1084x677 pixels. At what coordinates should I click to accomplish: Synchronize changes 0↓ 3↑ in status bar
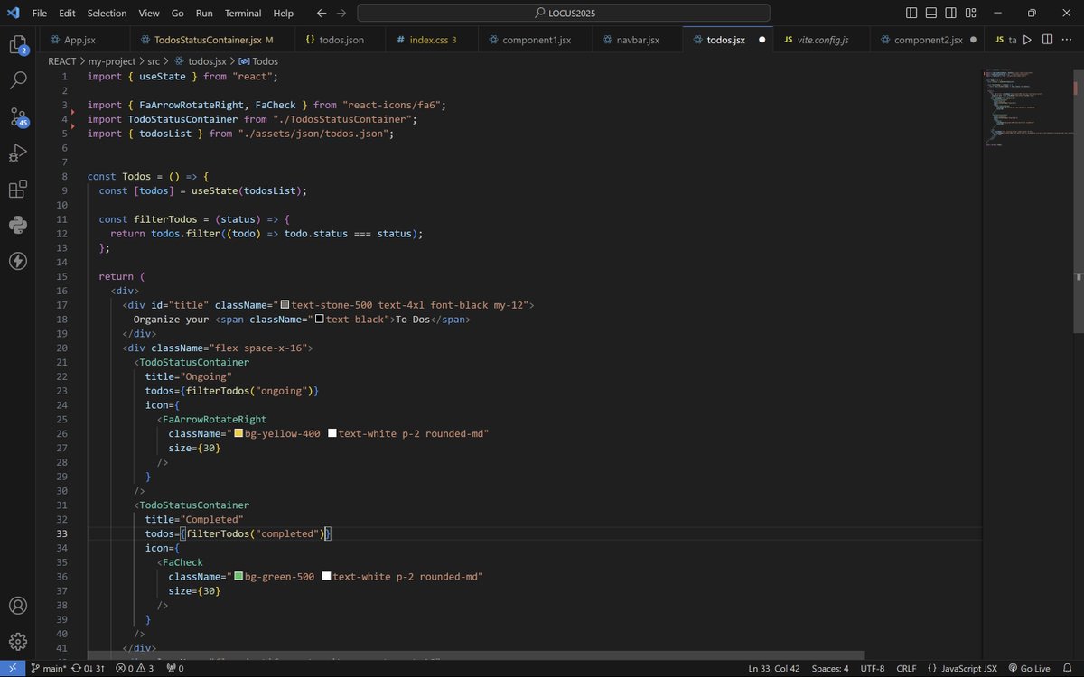89,669
